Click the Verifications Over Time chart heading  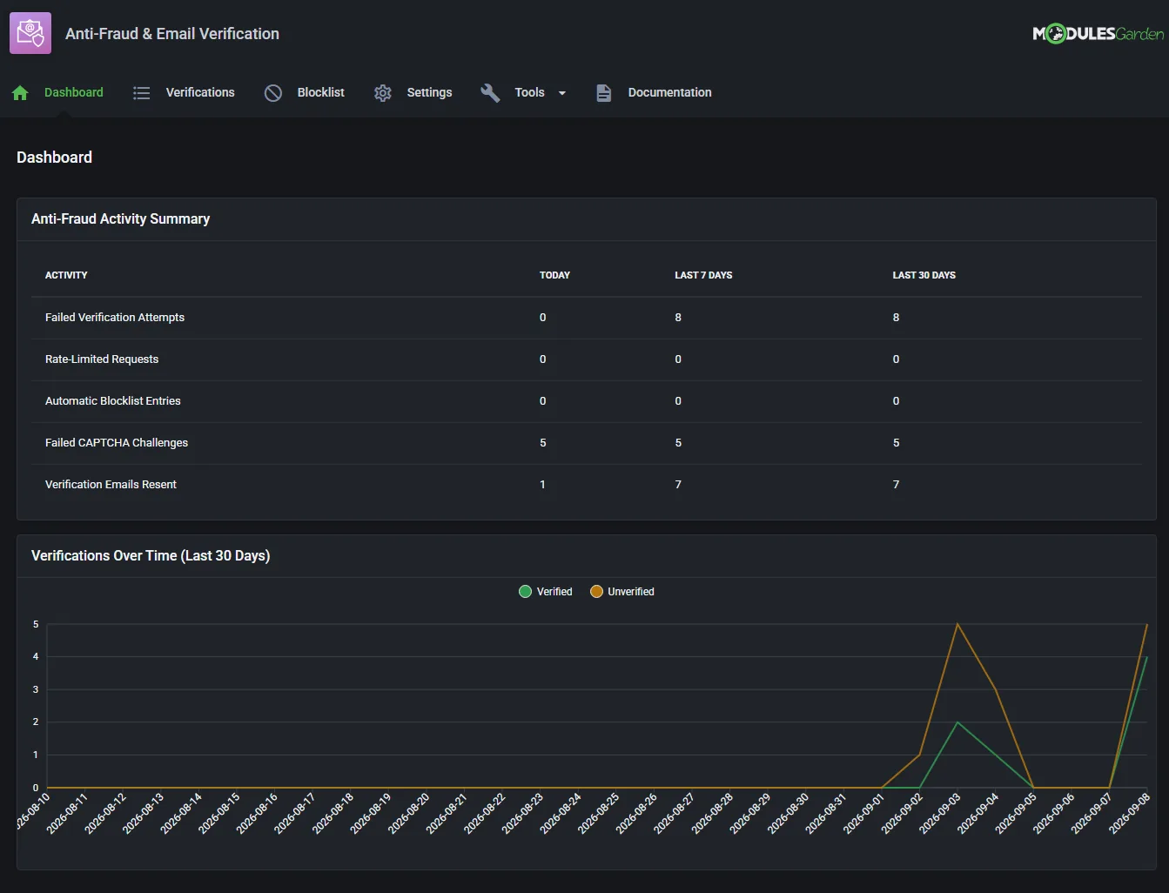pos(151,556)
